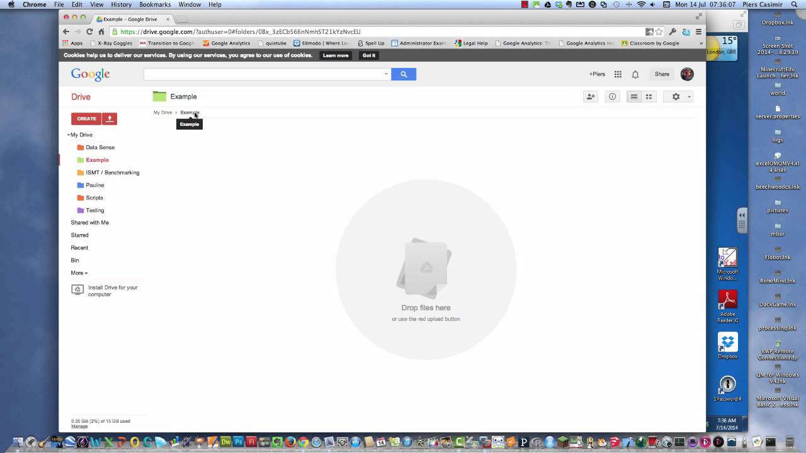Click the red upload button
The width and height of the screenshot is (806, 453).
coord(110,118)
